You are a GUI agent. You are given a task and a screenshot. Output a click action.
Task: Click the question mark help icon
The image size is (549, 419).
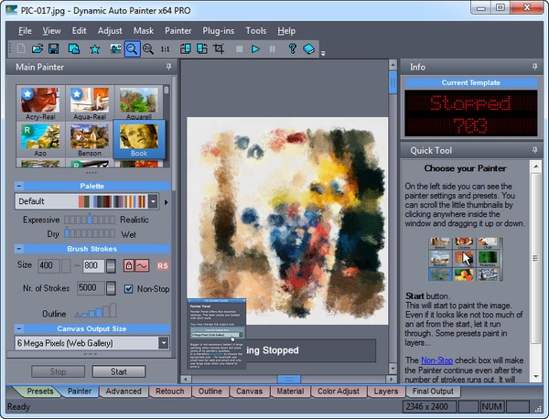pos(292,48)
